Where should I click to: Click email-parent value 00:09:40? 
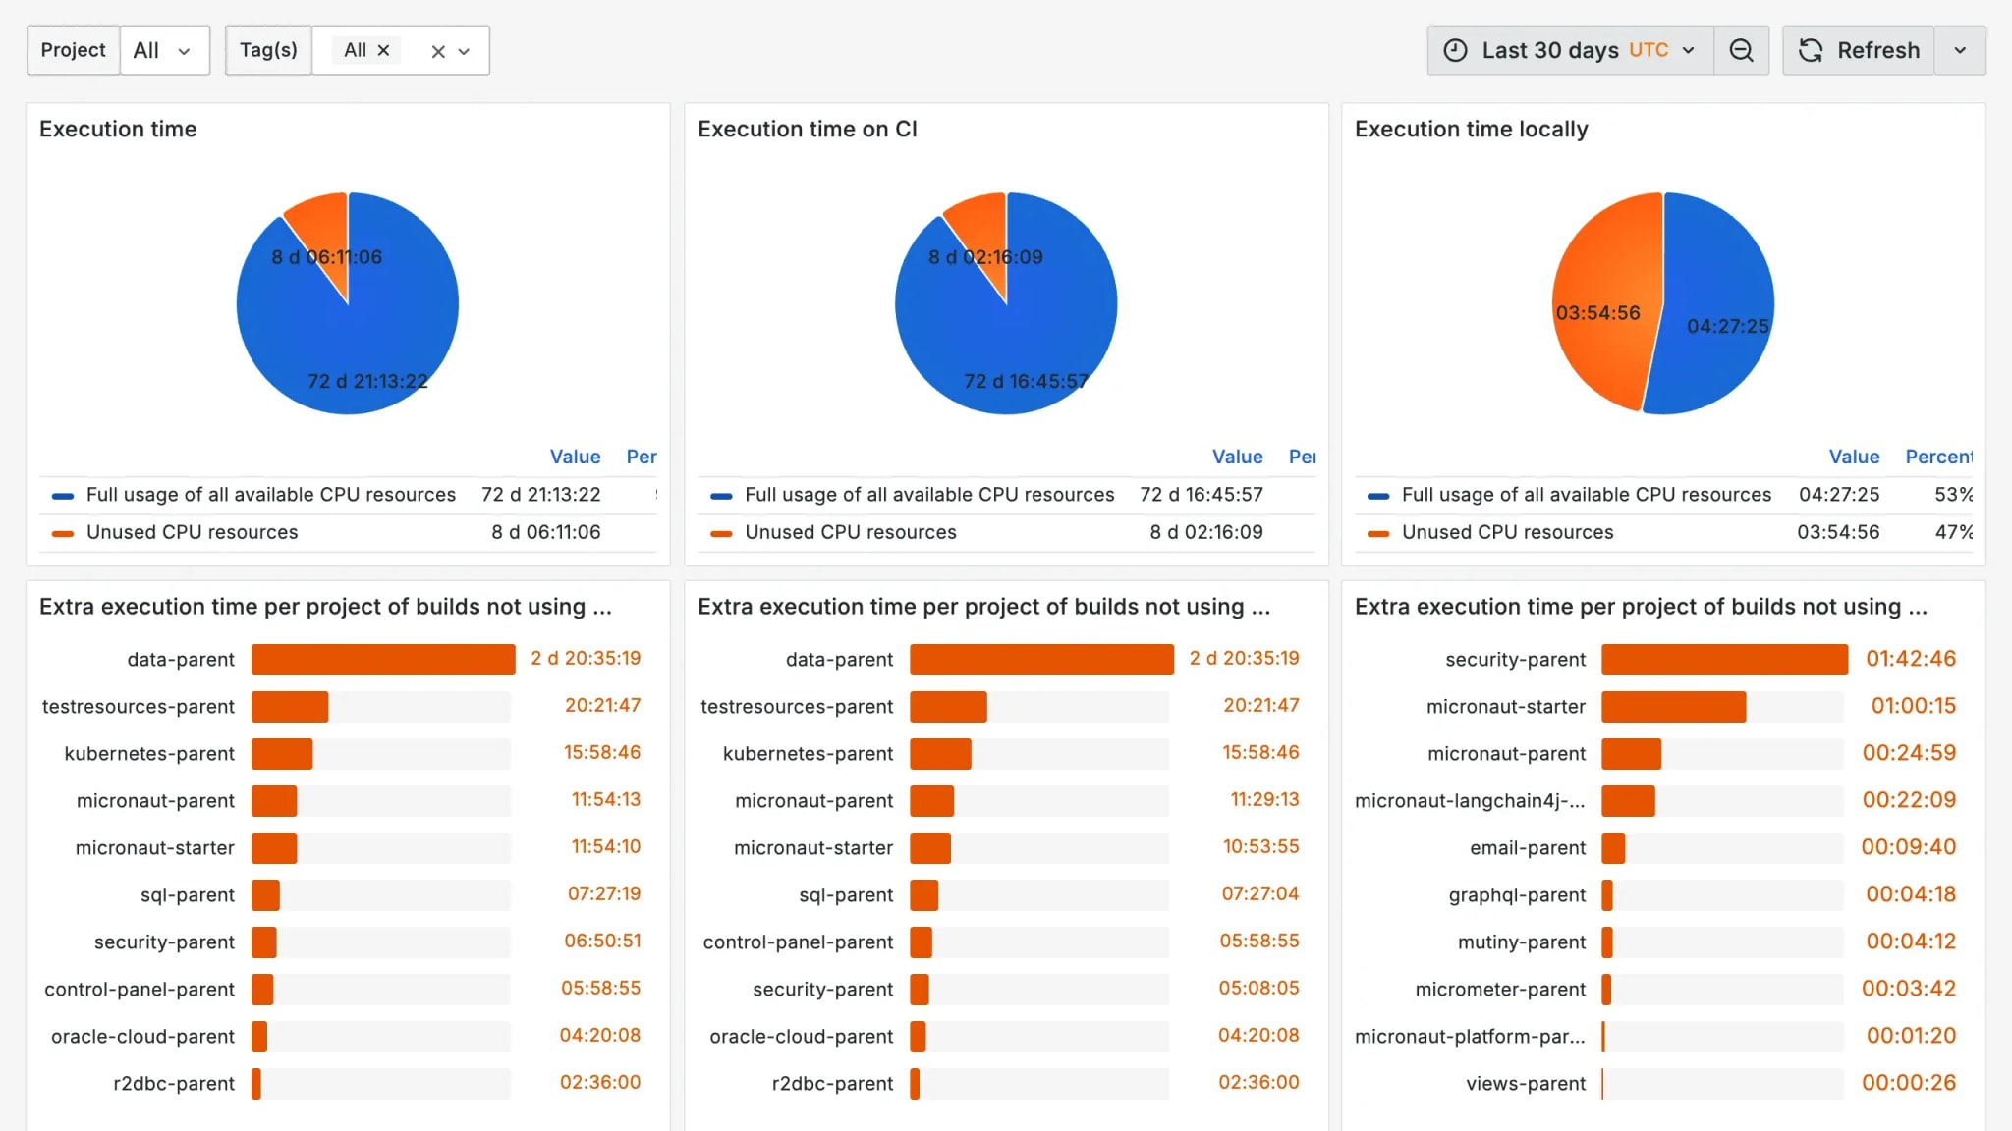point(1909,847)
